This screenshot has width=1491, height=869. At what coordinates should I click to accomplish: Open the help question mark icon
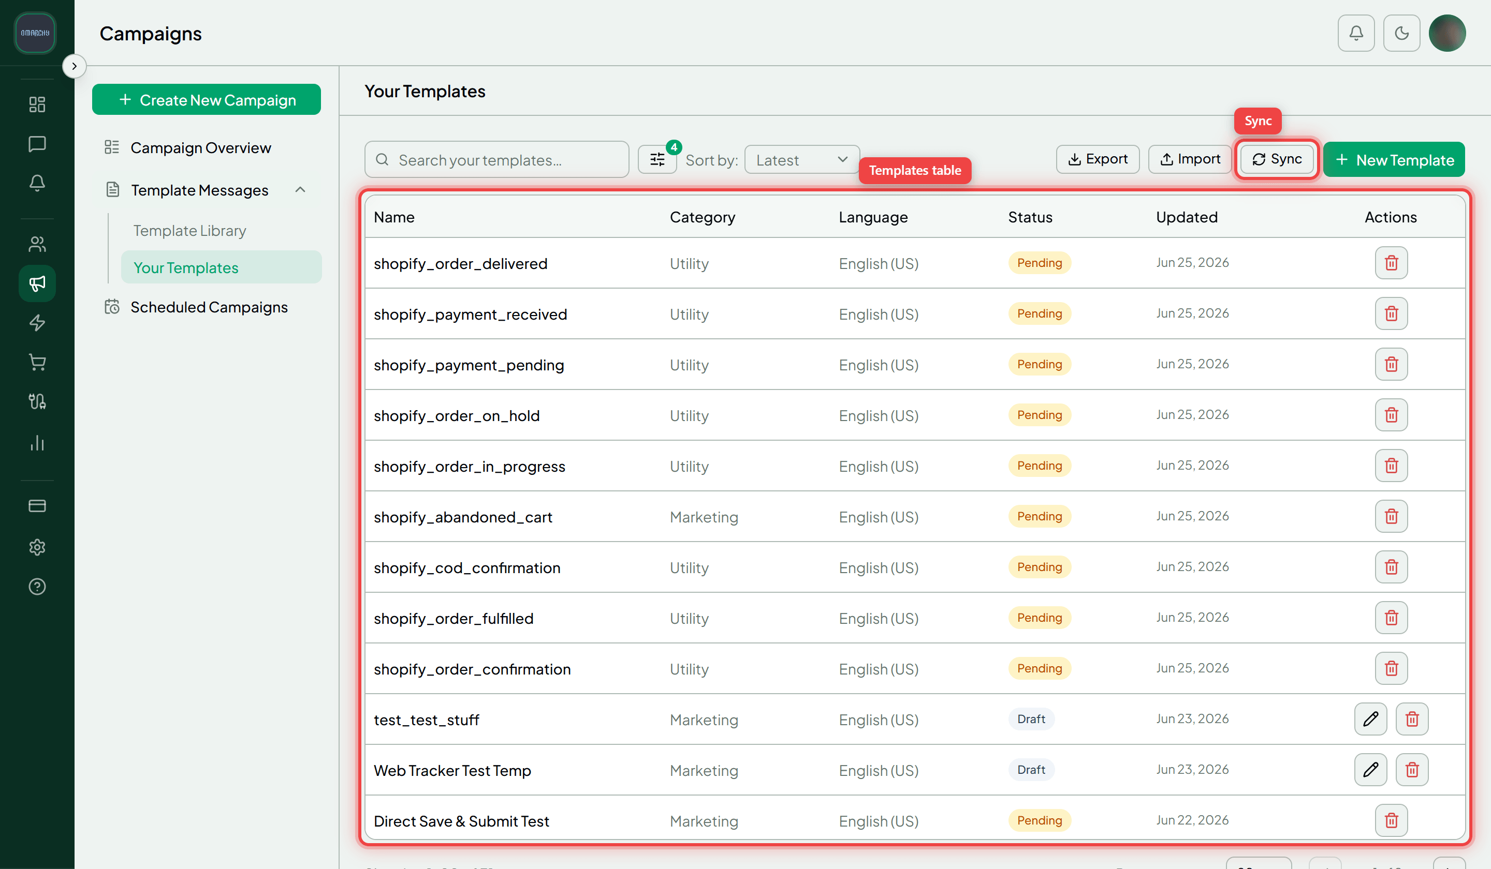37,587
